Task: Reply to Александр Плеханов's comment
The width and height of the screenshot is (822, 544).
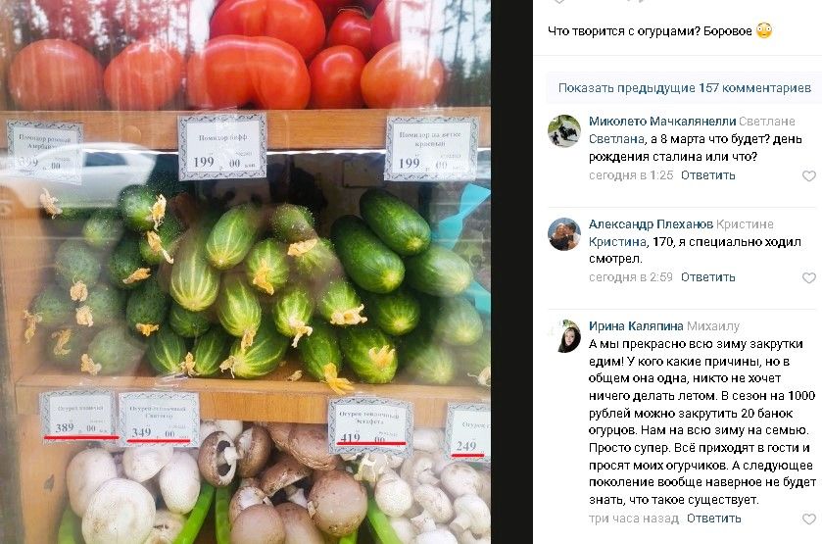Action: 707,277
